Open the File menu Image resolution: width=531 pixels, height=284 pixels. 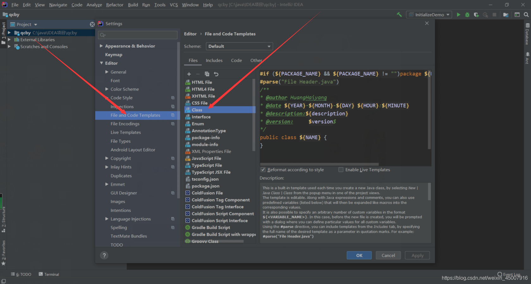coord(15,5)
